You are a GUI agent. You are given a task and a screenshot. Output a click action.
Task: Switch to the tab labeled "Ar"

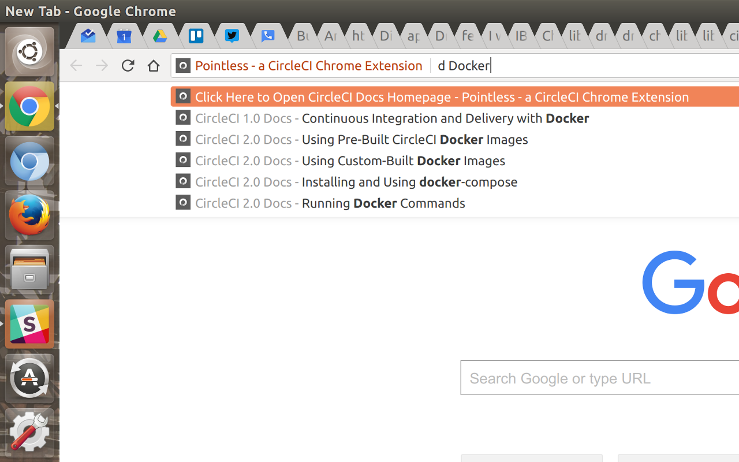tap(330, 36)
